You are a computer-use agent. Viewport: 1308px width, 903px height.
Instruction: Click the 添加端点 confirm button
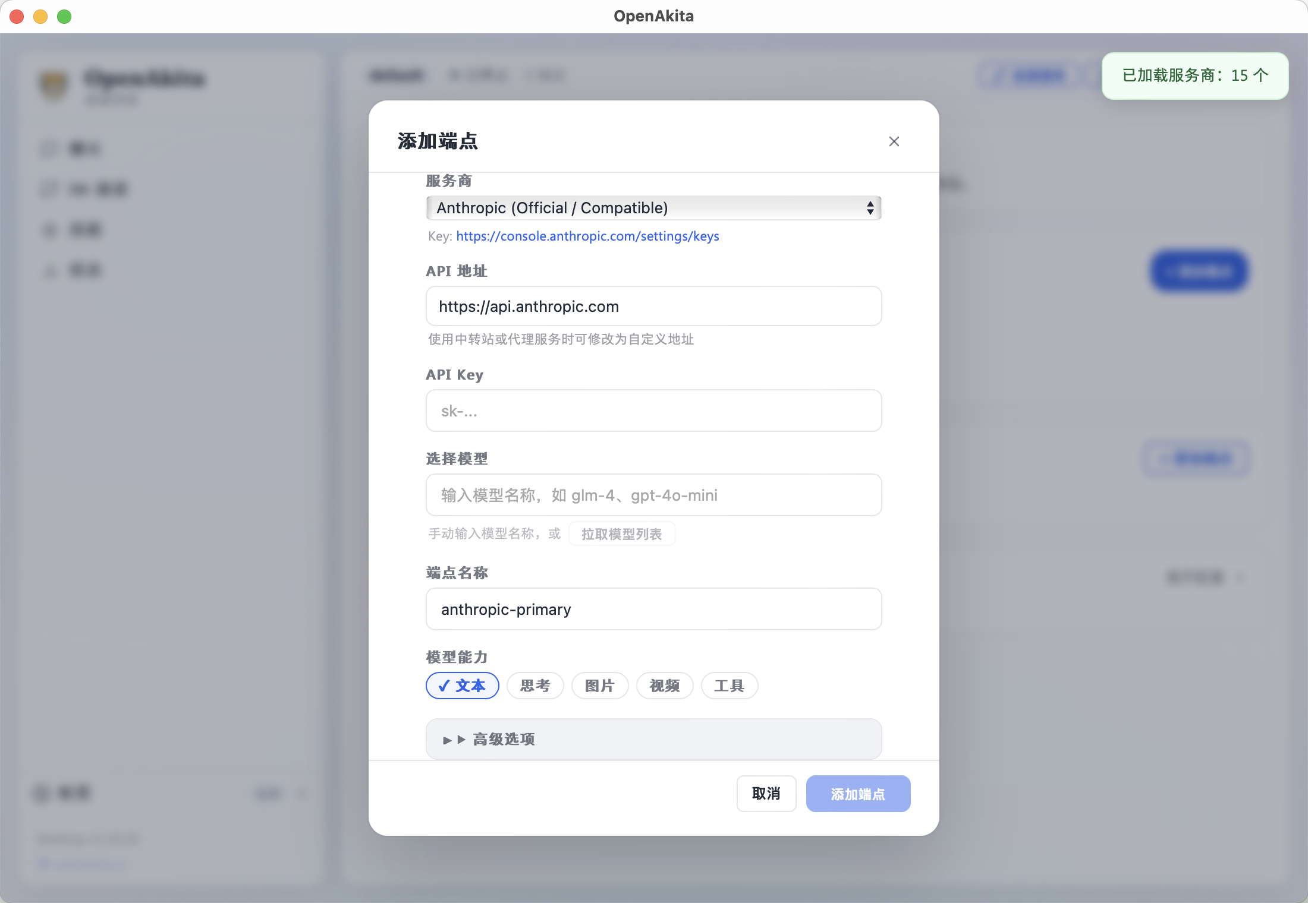pos(858,793)
